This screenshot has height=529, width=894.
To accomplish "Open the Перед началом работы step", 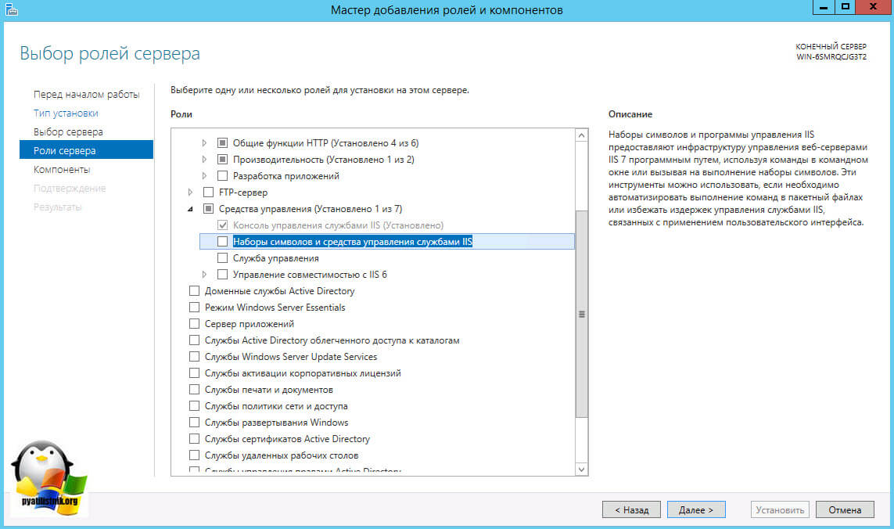I will (86, 94).
